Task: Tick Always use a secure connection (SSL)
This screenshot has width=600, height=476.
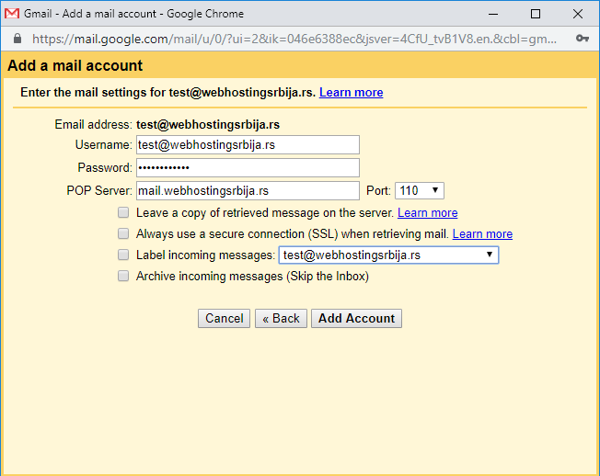Action: click(x=123, y=233)
